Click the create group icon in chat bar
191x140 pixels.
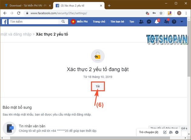coord(171,132)
